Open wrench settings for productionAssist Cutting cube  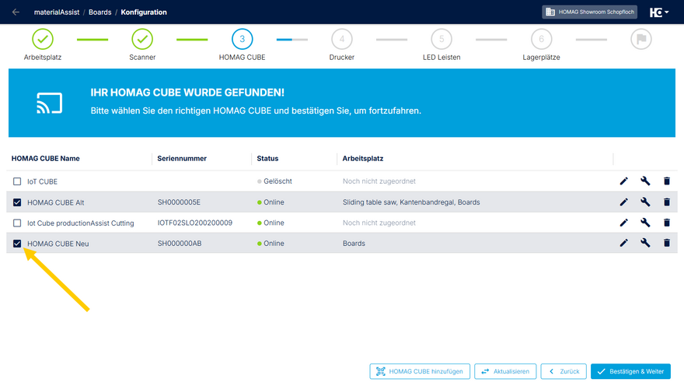click(x=645, y=223)
